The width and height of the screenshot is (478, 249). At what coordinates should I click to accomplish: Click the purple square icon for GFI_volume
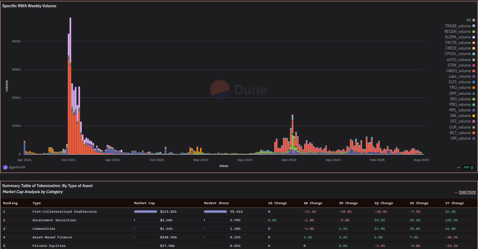pyautogui.click(x=473, y=121)
